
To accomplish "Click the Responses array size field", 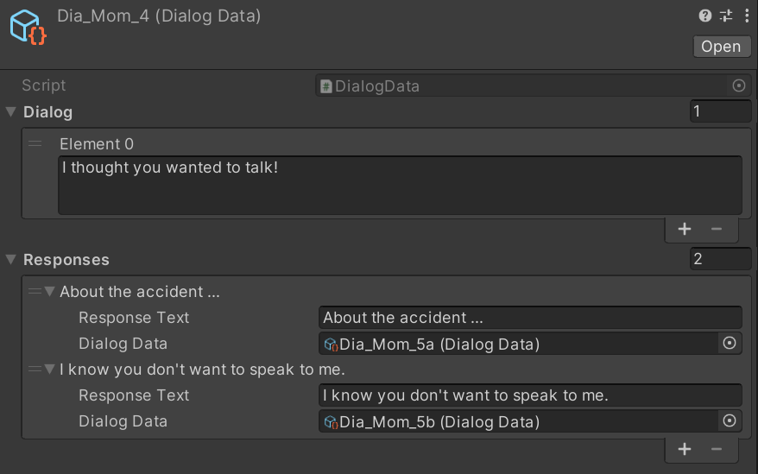I will (x=720, y=259).
